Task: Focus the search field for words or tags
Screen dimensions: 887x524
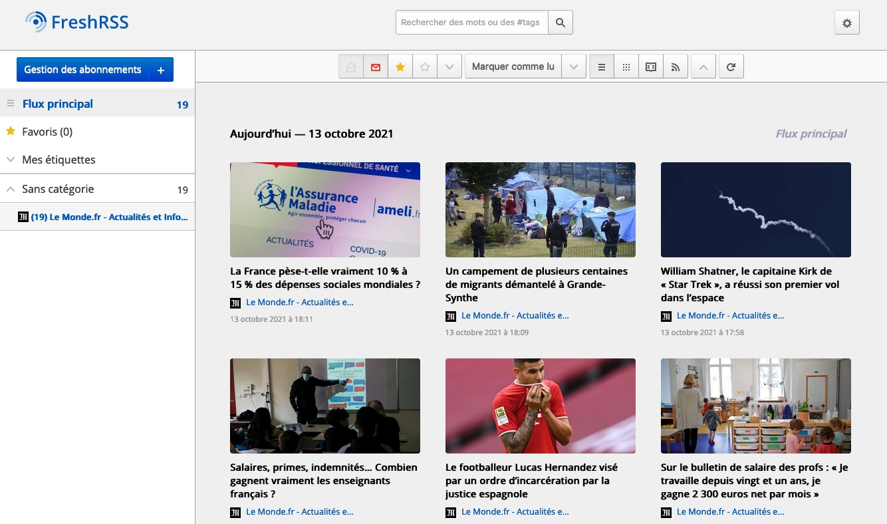Action: [x=472, y=23]
